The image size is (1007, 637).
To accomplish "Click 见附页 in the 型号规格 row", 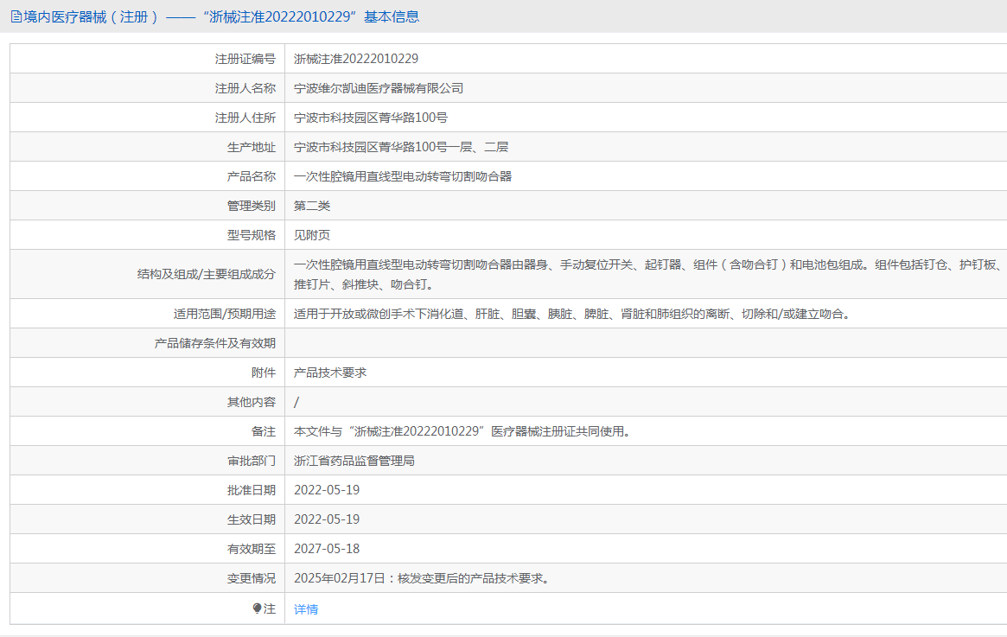I will click(312, 235).
